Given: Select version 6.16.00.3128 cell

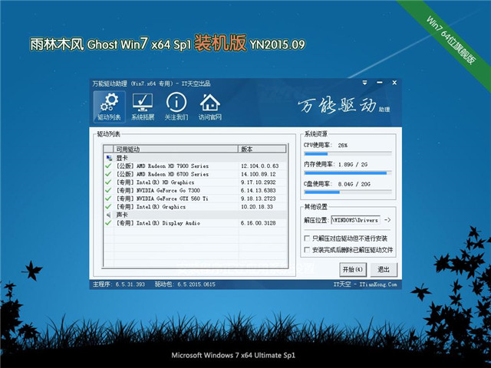Looking at the screenshot, I should pos(259,223).
